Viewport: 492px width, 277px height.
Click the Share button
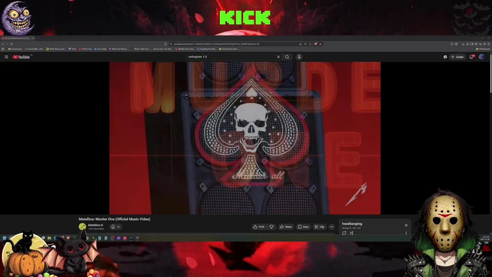point(286,227)
